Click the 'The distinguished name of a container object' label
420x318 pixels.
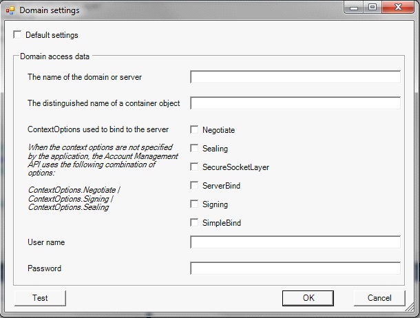click(104, 103)
